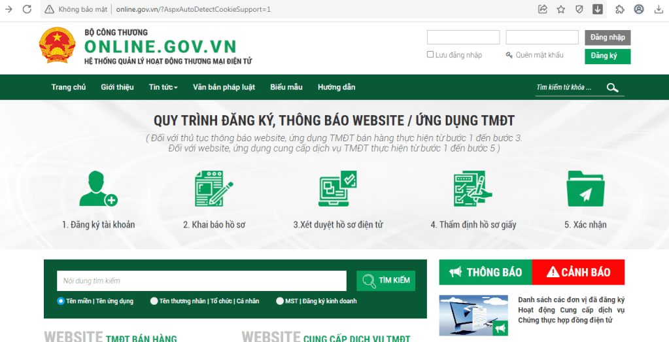This screenshot has width=669, height=342.
Task: Click the Thẩm định hồ sơ giấy icon
Action: click(473, 189)
